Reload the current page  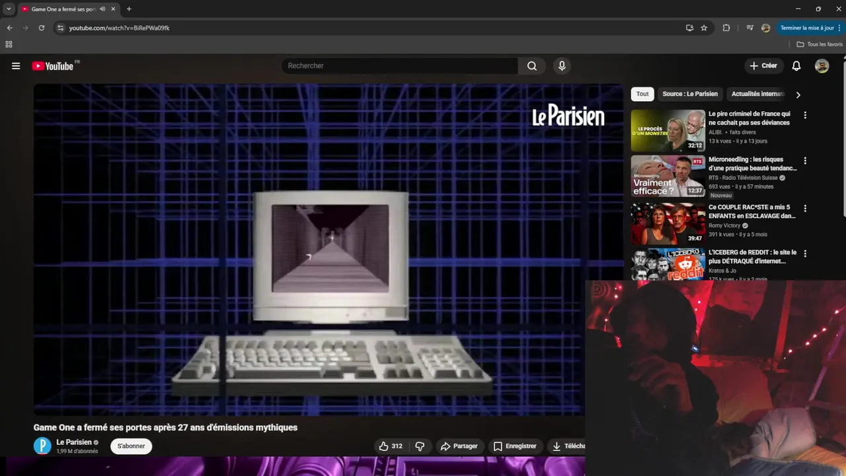41,28
